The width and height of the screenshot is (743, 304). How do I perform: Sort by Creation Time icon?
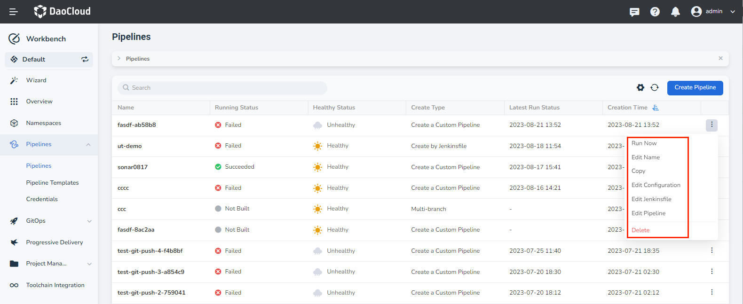click(x=656, y=108)
